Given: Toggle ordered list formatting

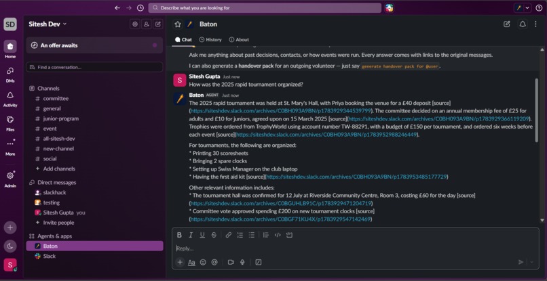Looking at the screenshot, I should tap(240, 235).
